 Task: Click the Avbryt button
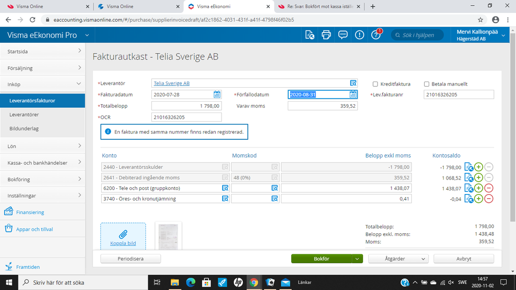click(464, 259)
